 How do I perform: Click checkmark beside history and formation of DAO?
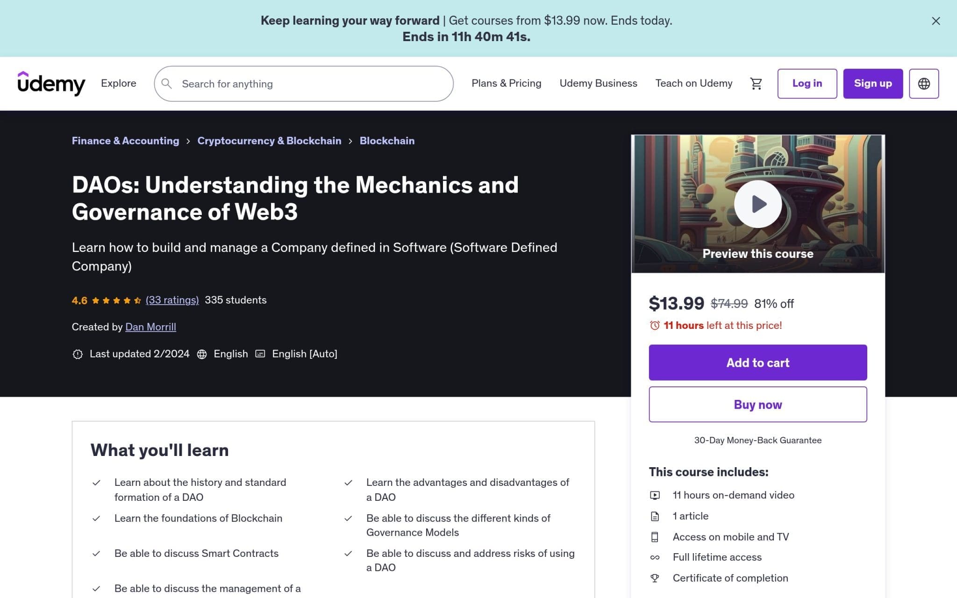click(96, 483)
